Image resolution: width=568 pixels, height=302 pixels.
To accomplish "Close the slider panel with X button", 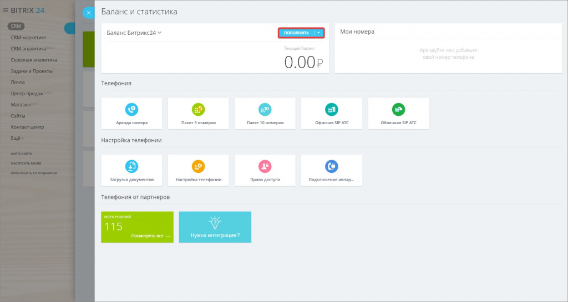I will tap(87, 12).
